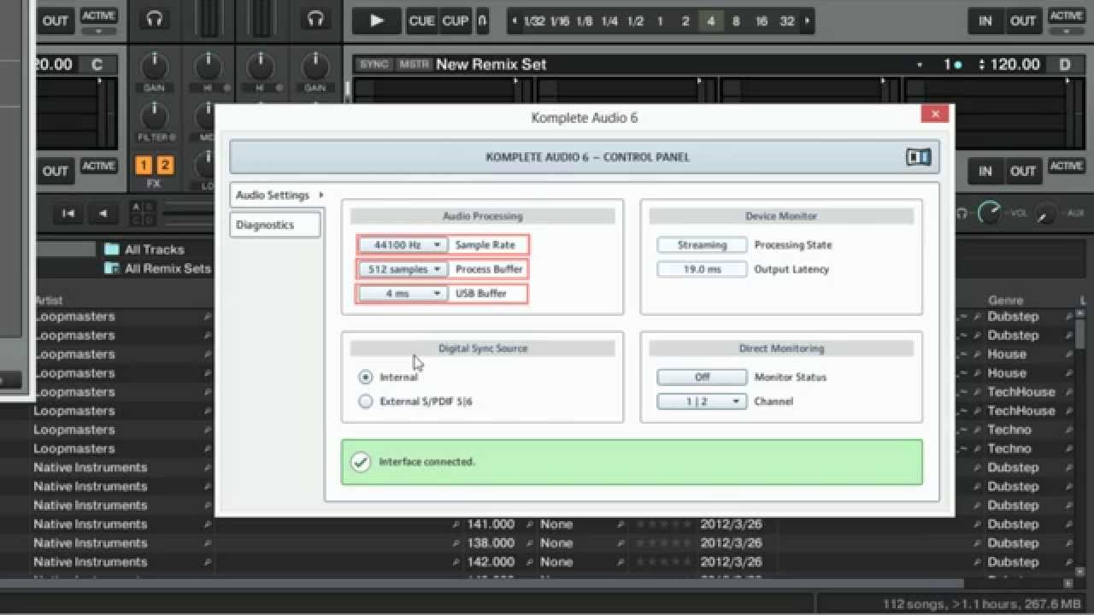Toggle FX unit 2 assign button
This screenshot has height=615, width=1094.
pos(164,166)
